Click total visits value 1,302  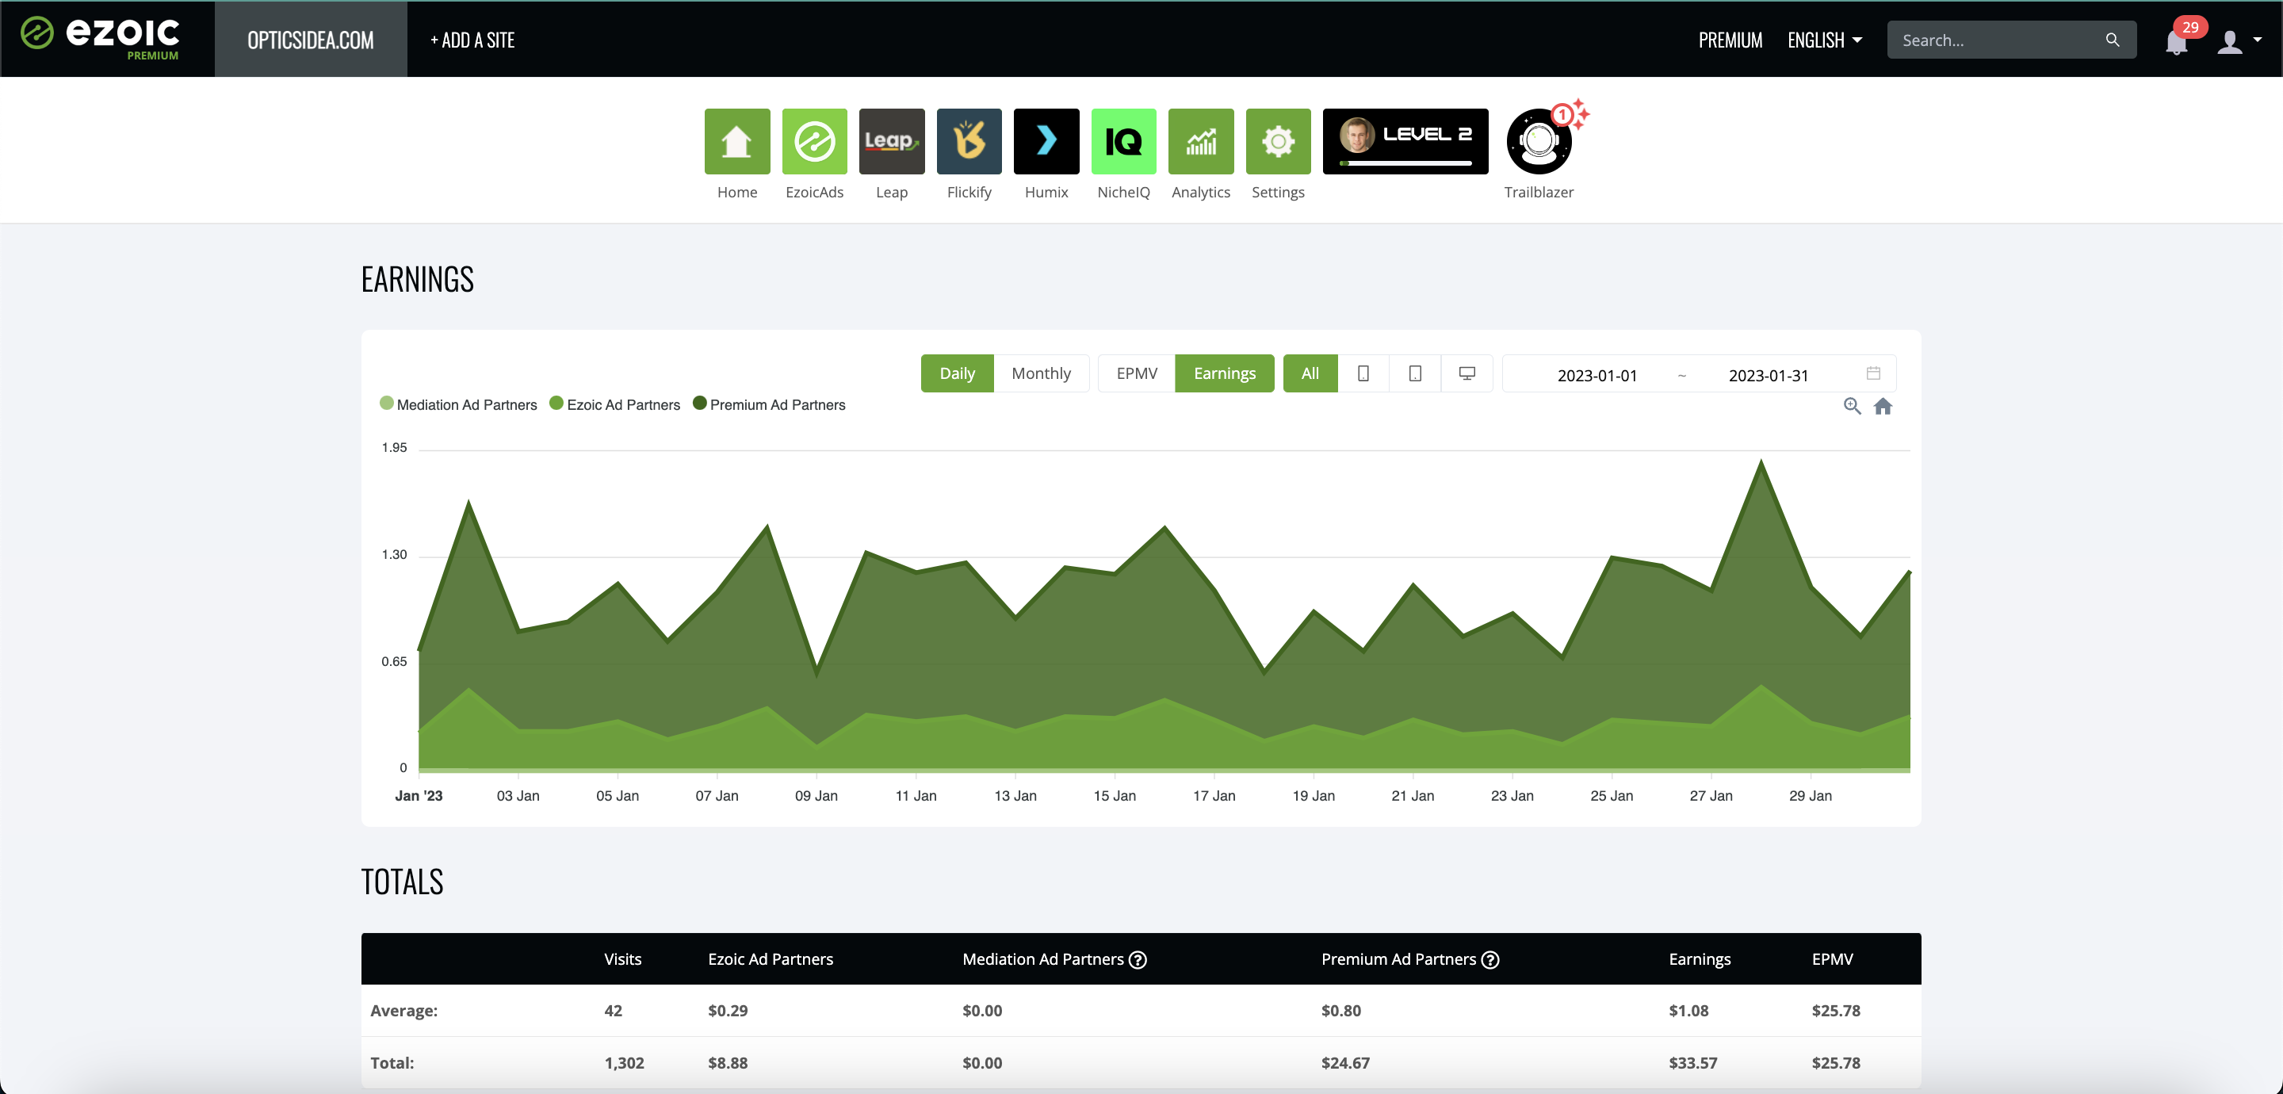pyautogui.click(x=624, y=1062)
